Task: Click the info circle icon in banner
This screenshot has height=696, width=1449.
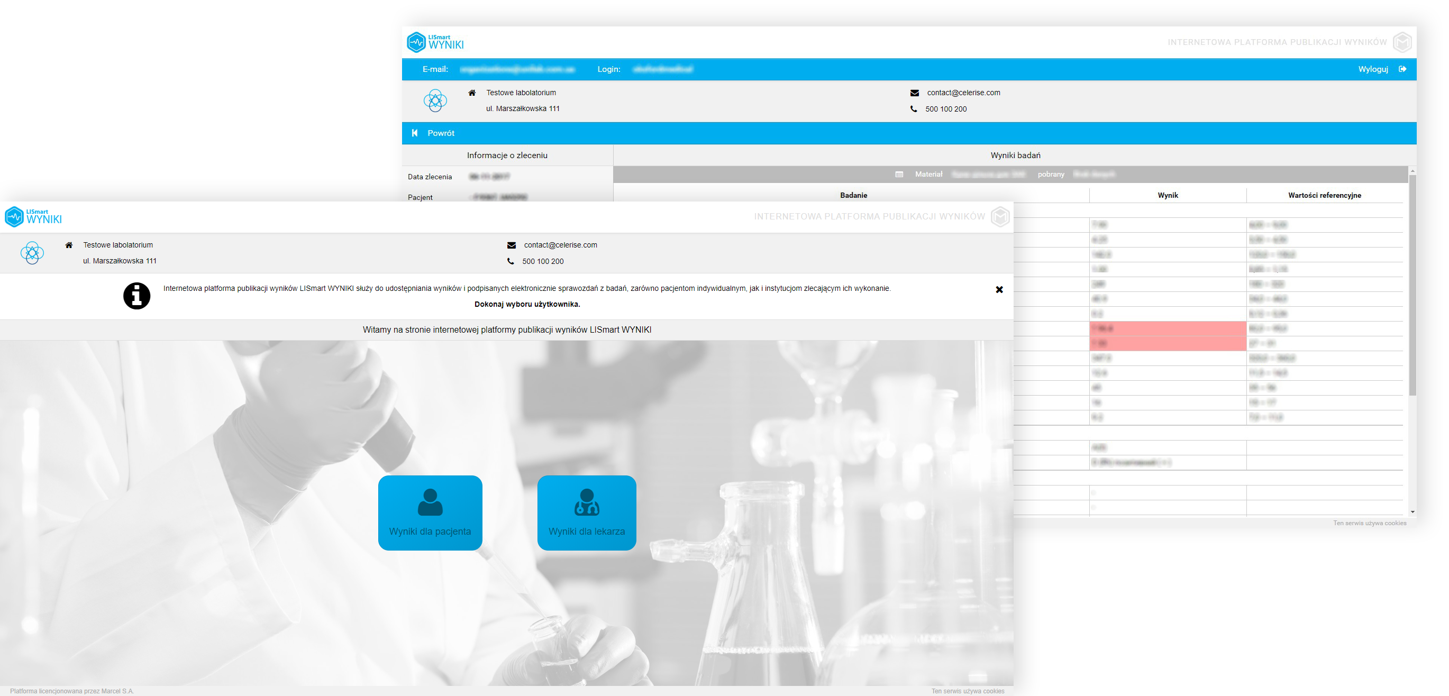Action: [x=136, y=296]
